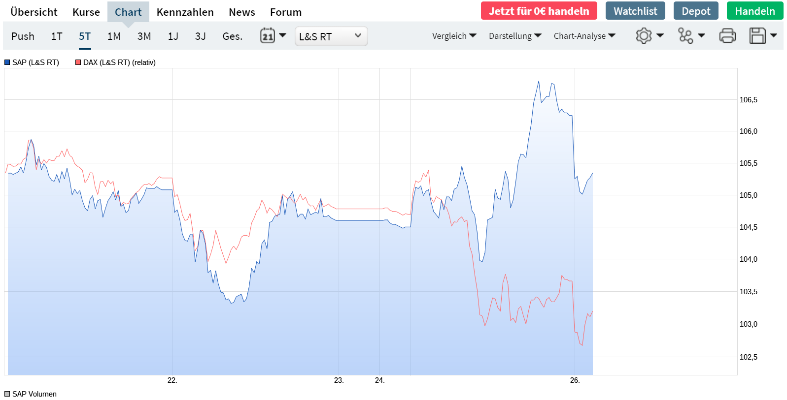Switch to the Übersicht tab

click(34, 12)
